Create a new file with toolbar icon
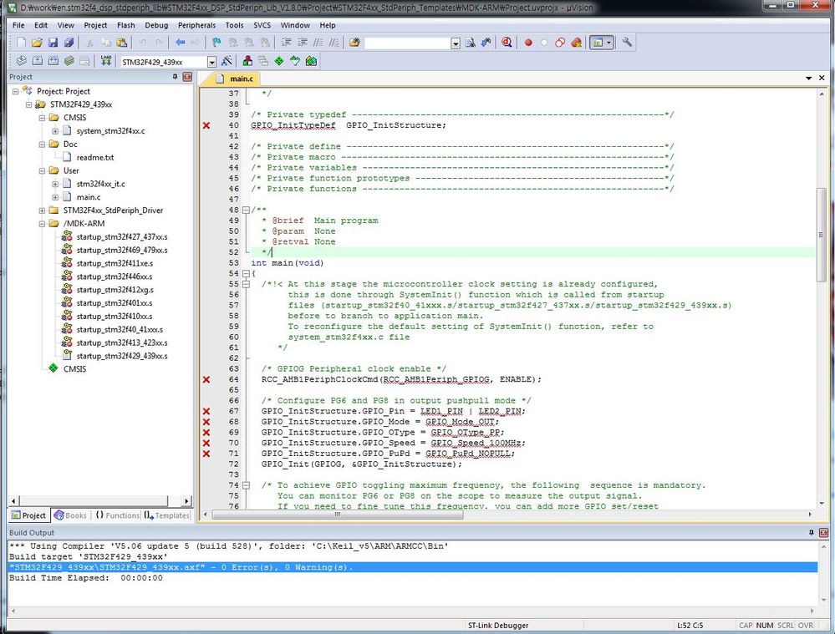Viewport: 835px width, 634px height. [x=21, y=43]
